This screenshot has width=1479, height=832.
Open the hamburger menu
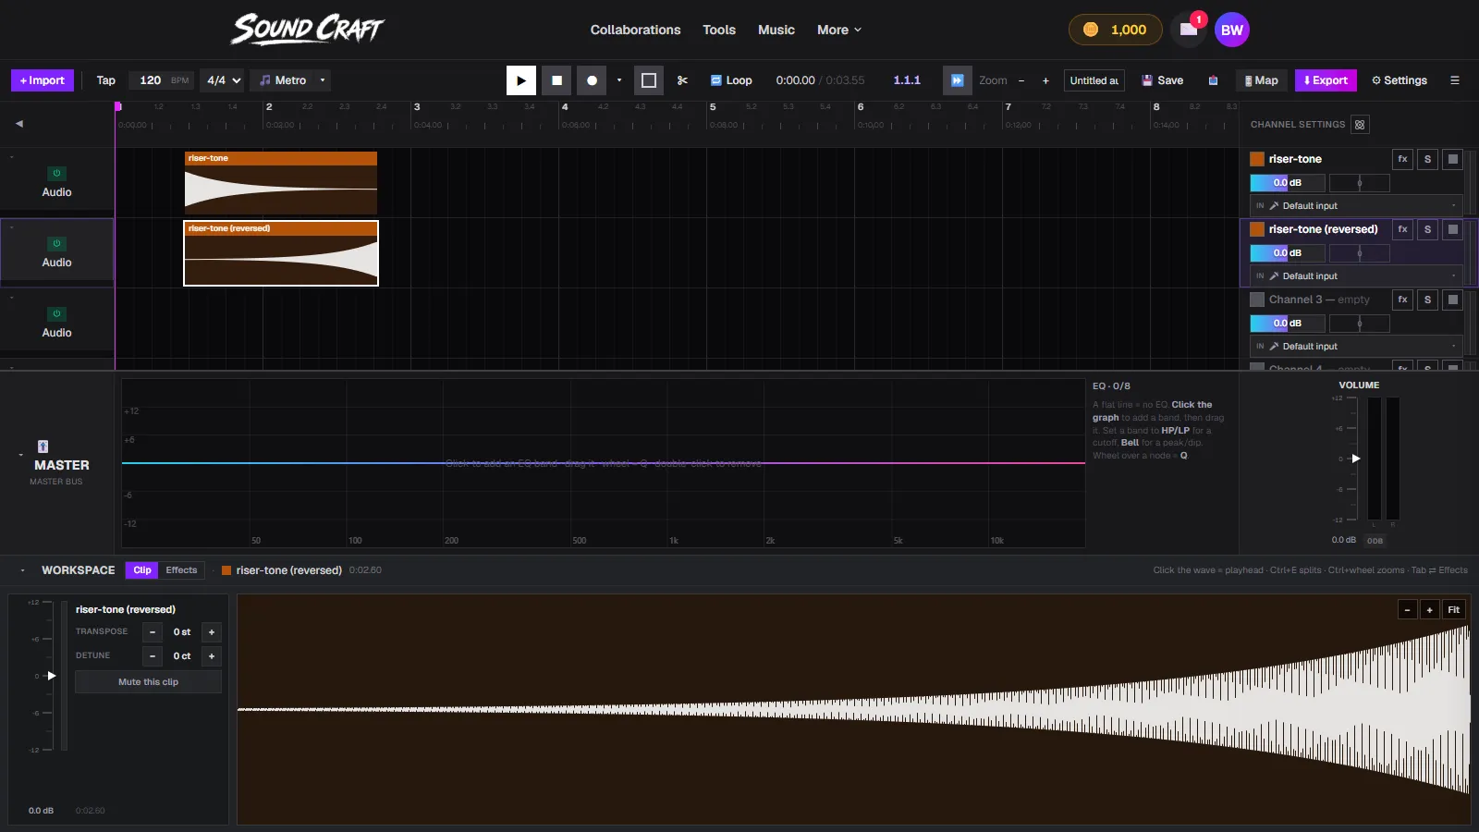[x=1455, y=80]
